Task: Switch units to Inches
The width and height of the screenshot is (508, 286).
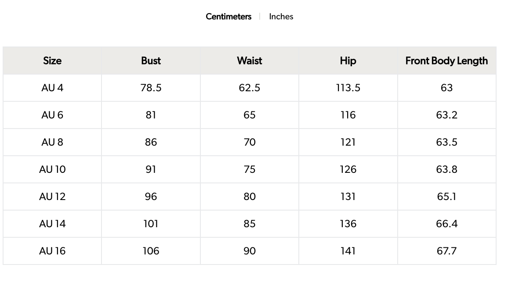Action: (281, 17)
